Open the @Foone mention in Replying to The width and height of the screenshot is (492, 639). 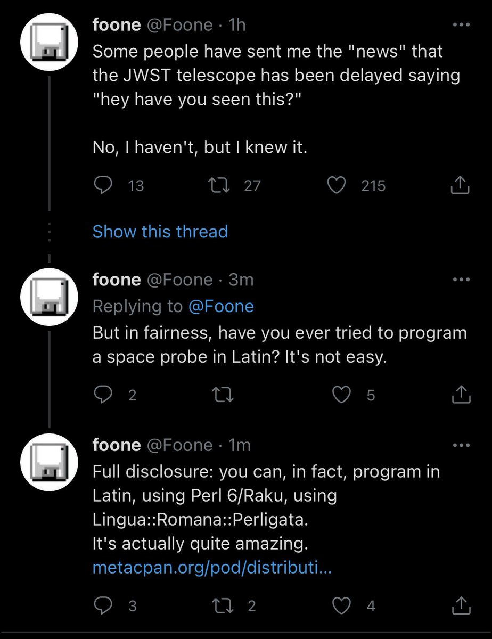(221, 306)
